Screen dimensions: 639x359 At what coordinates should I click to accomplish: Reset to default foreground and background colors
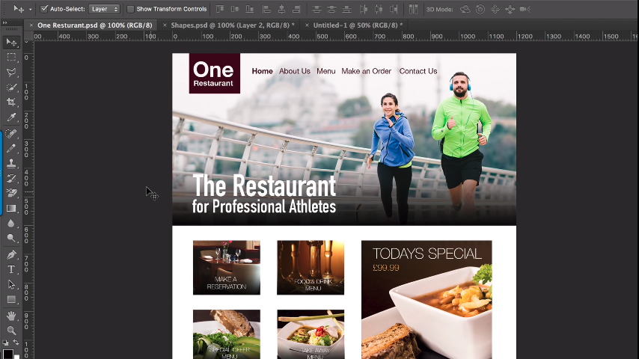click(x=5, y=343)
